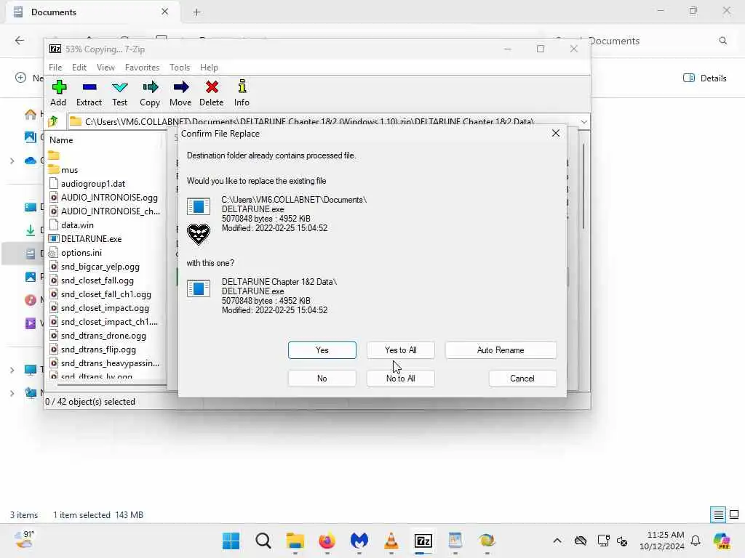
Task: Open Firefox from taskbar
Action: pyautogui.click(x=327, y=541)
